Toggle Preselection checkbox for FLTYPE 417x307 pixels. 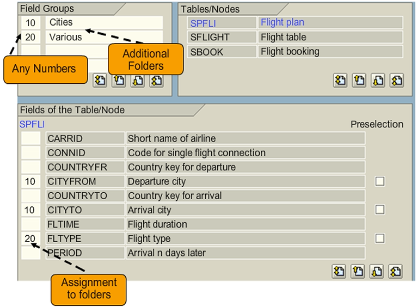(380, 238)
